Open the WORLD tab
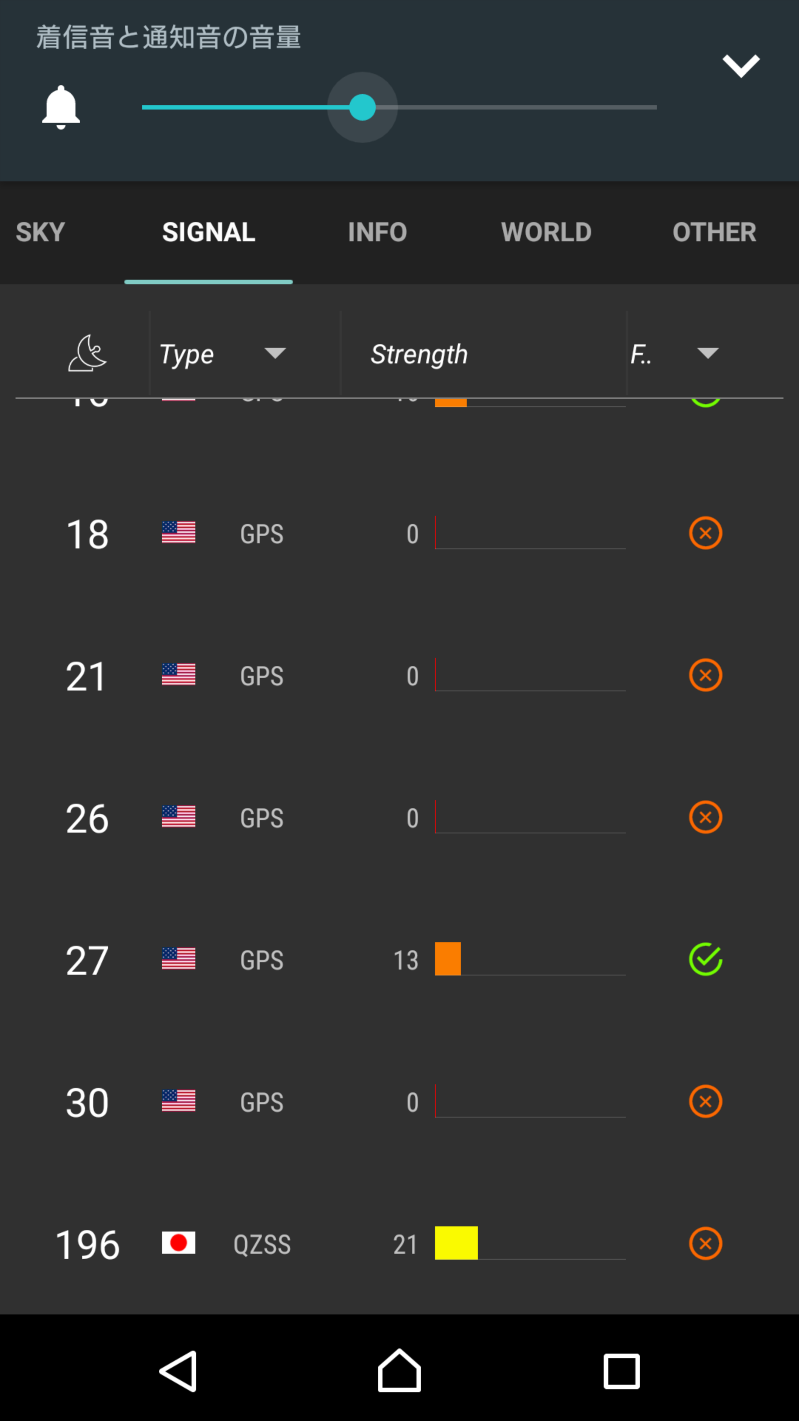Viewport: 799px width, 1421px height. (x=546, y=232)
